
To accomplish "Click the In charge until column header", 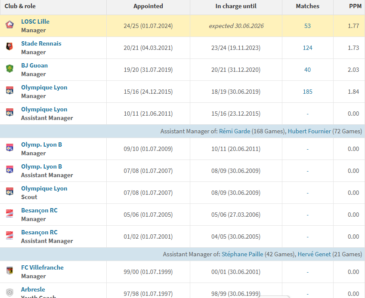I will click(x=236, y=6).
